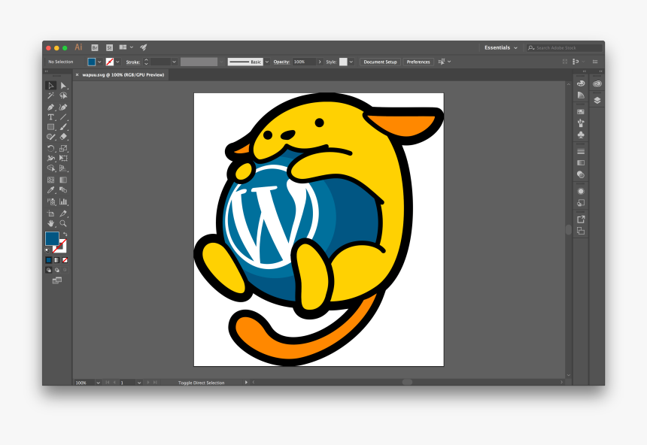The height and width of the screenshot is (445, 647).
Task: Click the Stroke none swatch in toolbox
Action: point(60,246)
